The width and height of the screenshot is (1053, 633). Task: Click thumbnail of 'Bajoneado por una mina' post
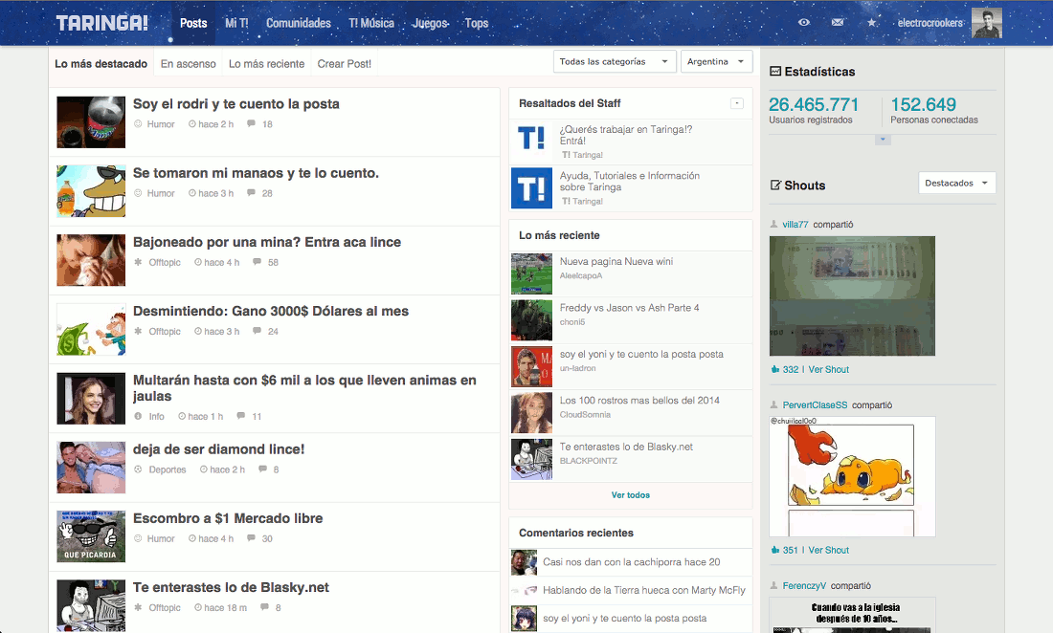click(91, 260)
